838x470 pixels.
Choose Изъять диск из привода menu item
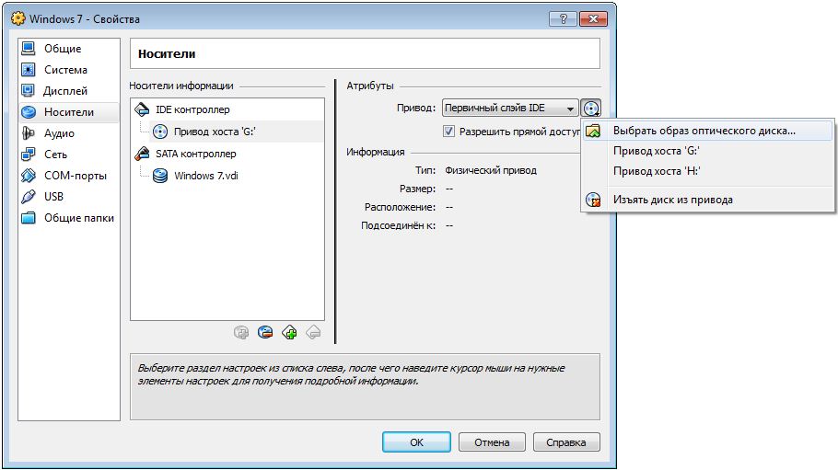(x=707, y=200)
